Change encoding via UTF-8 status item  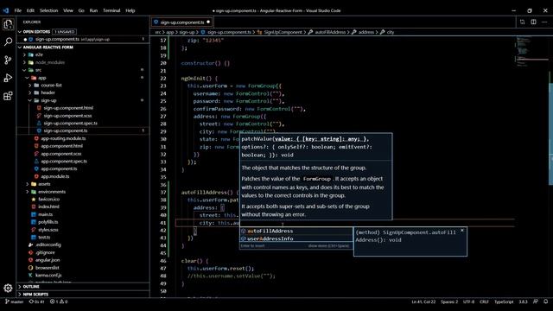coord(468,301)
